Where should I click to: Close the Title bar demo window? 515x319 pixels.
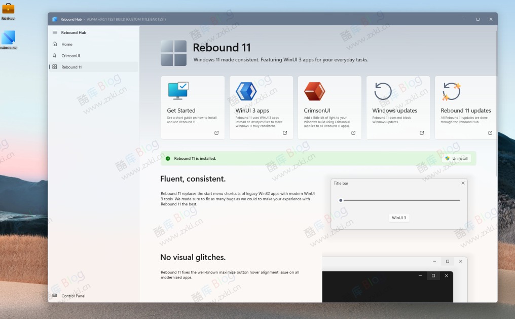(x=463, y=183)
